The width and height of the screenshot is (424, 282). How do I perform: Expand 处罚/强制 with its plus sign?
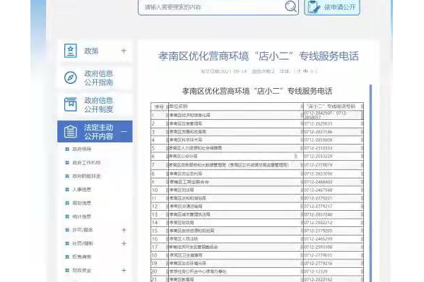124,243
